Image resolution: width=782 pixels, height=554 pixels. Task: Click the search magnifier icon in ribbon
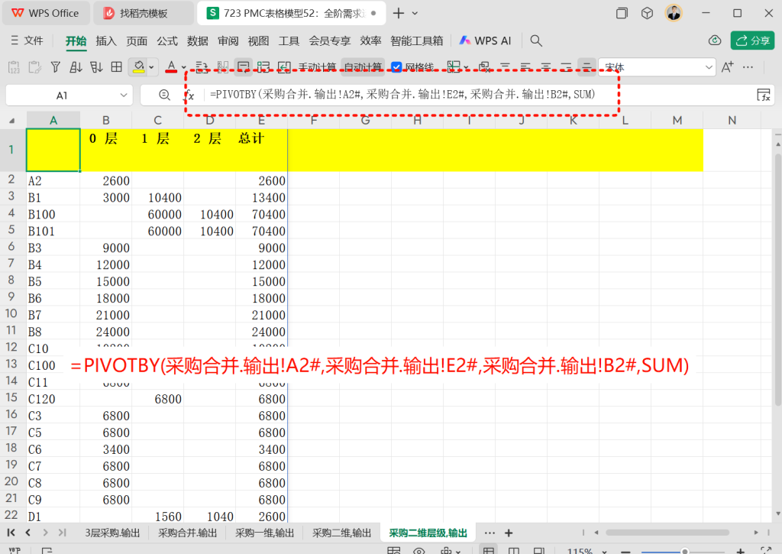click(x=536, y=40)
